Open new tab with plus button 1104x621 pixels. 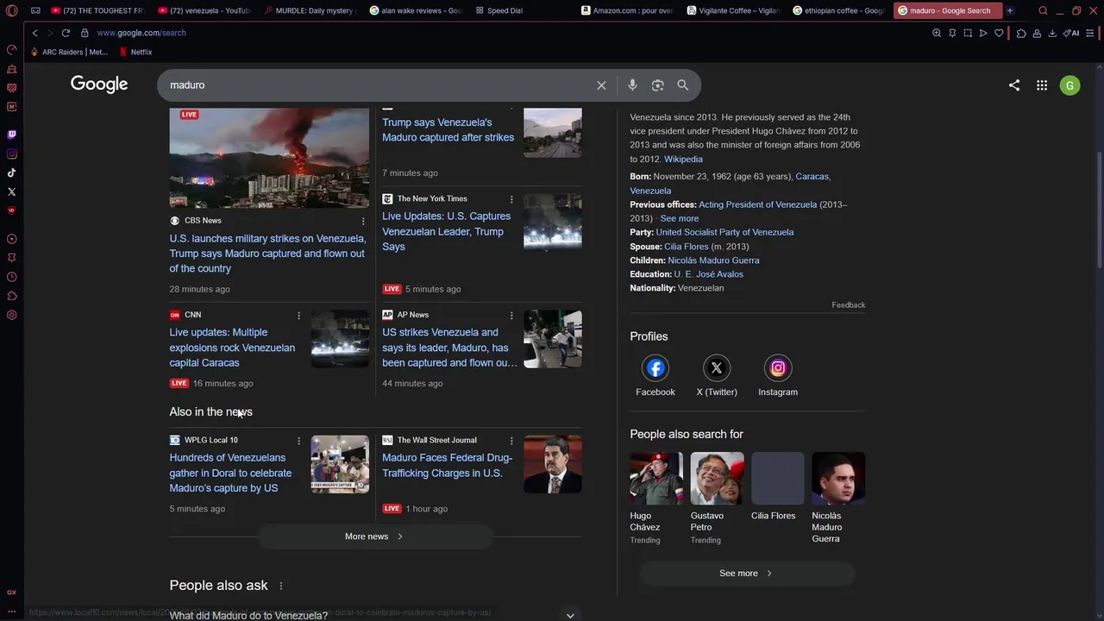click(1009, 10)
